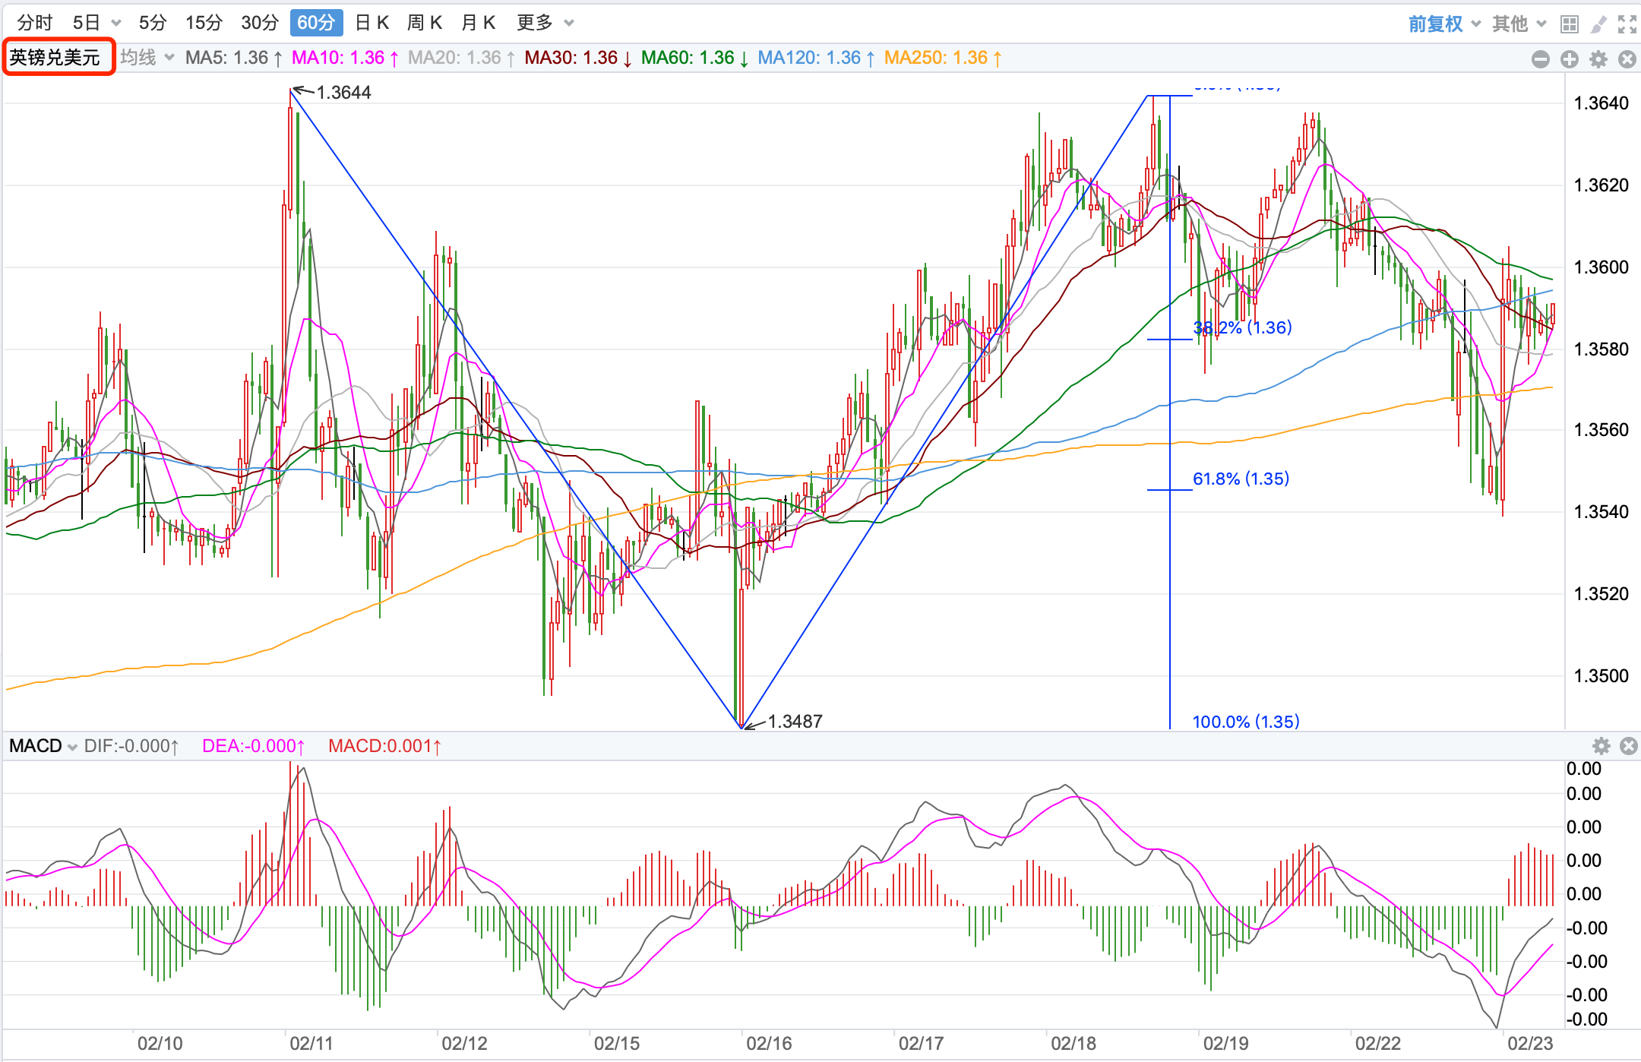Viewport: 1641px width, 1062px height.
Task: Click the MA20 value label
Action: pos(462,58)
